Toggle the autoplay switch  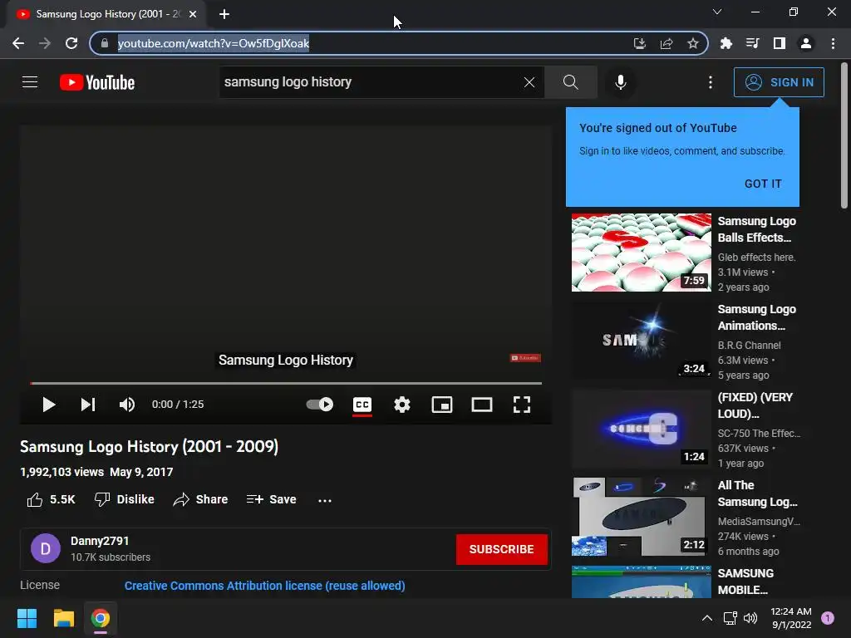(320, 405)
